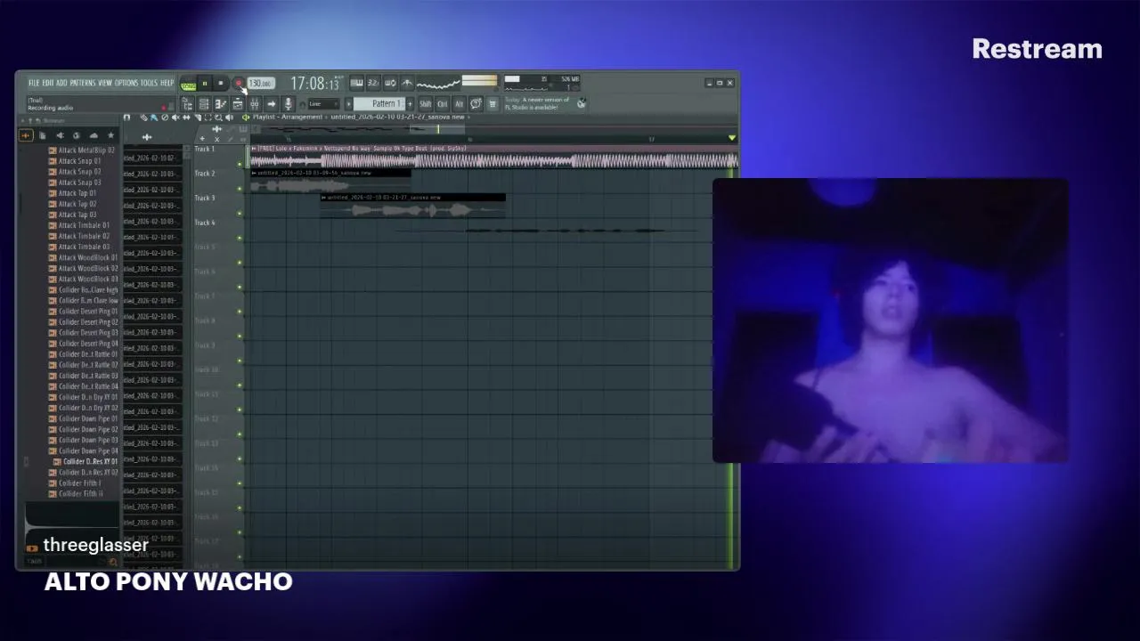1140x641 pixels.
Task: Select Attack Tap 02 sample
Action: (77, 204)
